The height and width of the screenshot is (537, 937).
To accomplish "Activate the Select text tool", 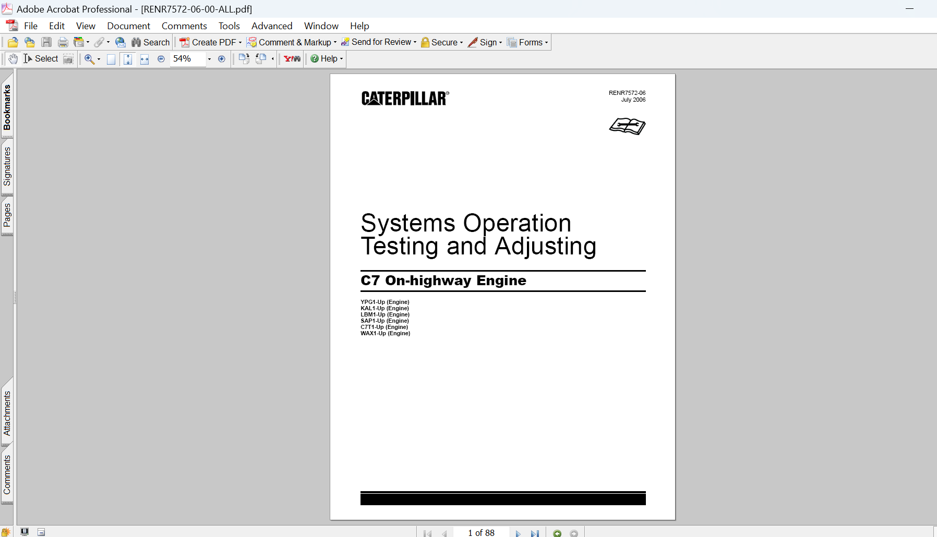I will click(x=41, y=59).
